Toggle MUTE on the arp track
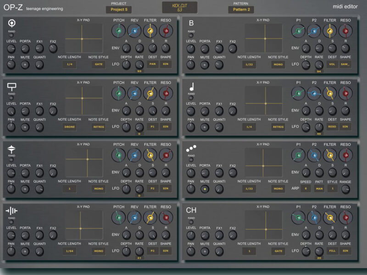The image size is (367, 275). point(205,188)
